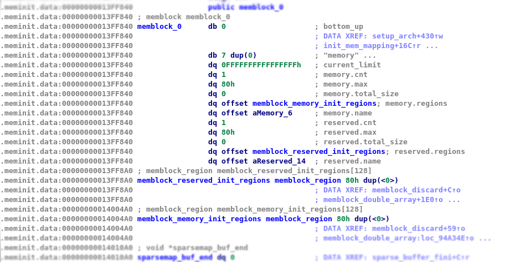This screenshot has width=507, height=262.
Task: Click the 'public memblock_0' declaration
Action: click(x=246, y=7)
